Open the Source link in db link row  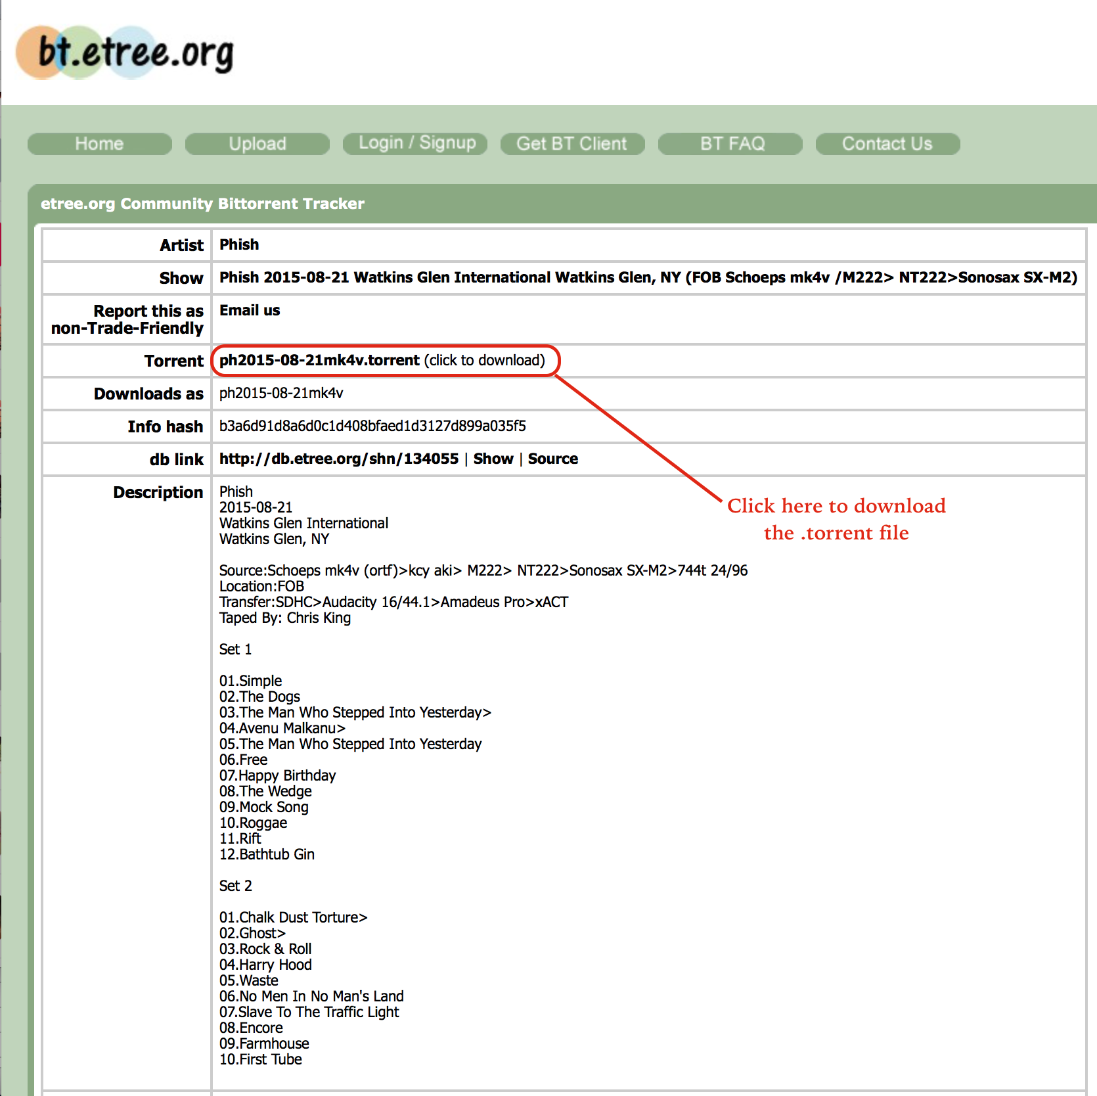pos(552,459)
